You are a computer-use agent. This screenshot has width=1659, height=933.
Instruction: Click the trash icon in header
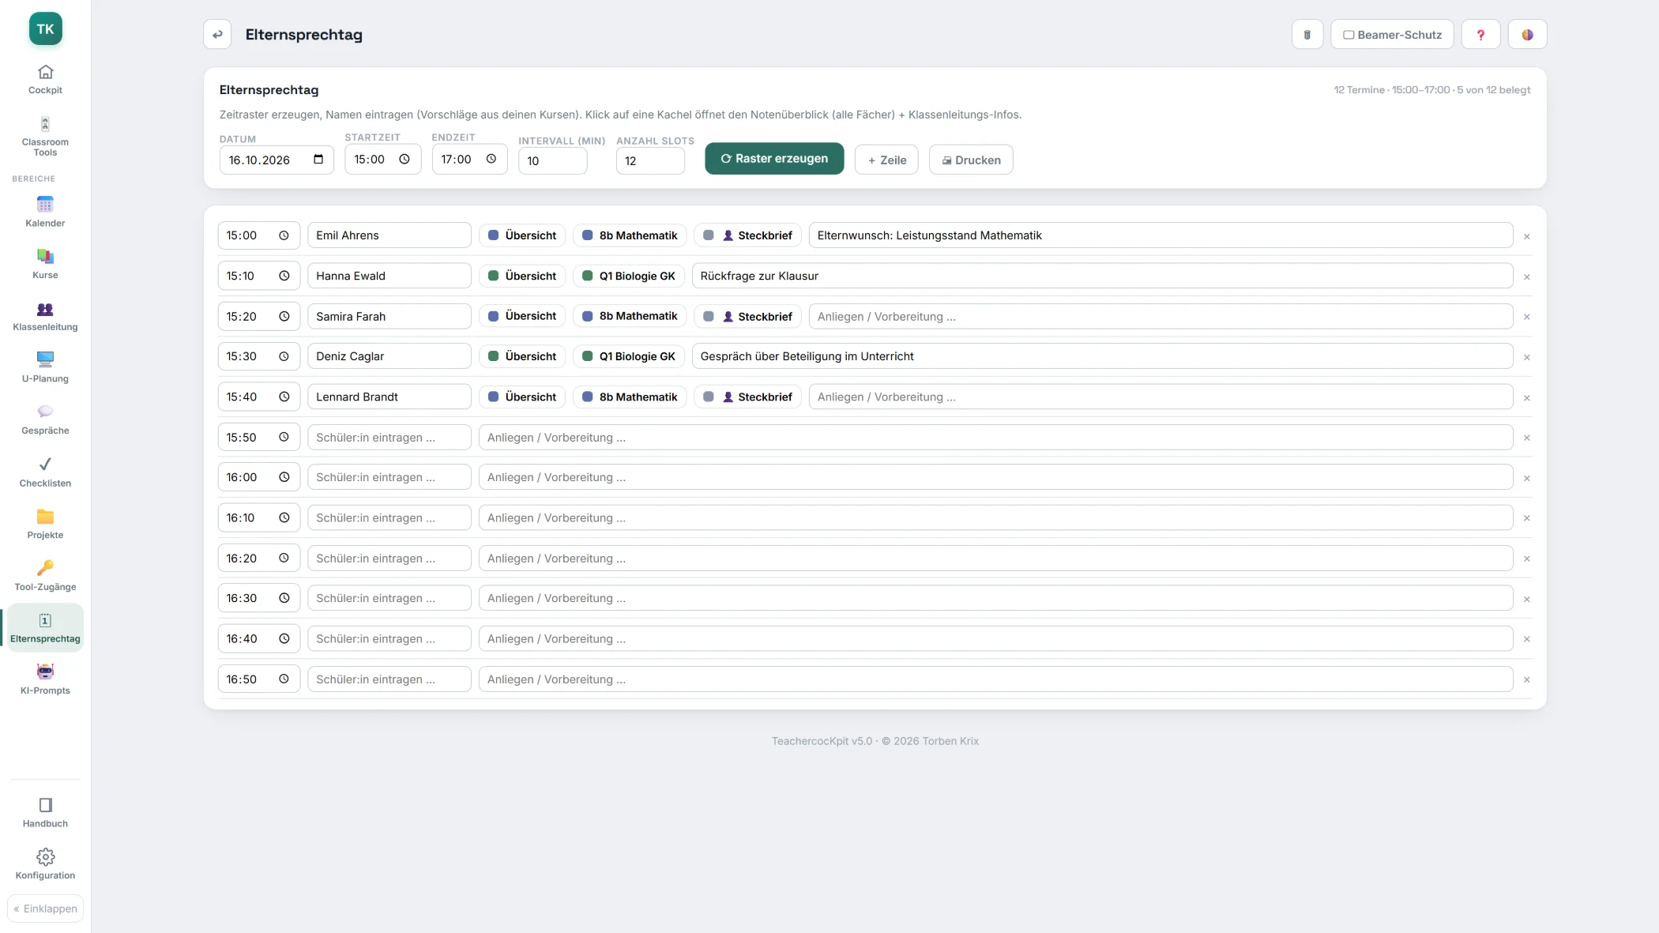(1307, 35)
